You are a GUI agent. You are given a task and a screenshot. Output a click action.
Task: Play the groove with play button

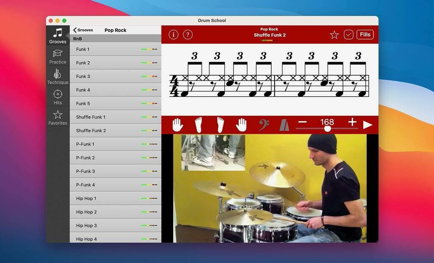pyautogui.click(x=367, y=125)
